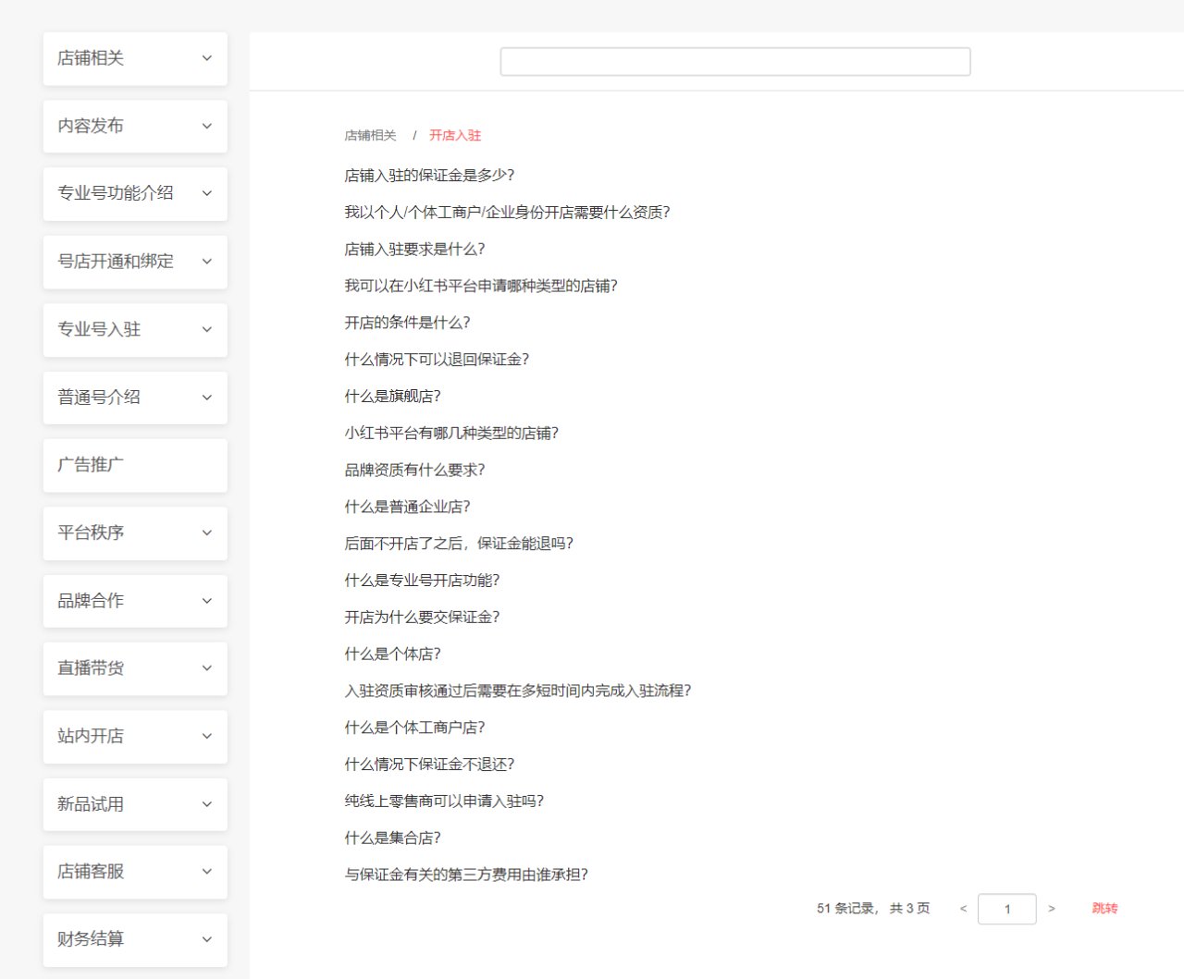Open the 专业号入驻 dropdown arrow
The width and height of the screenshot is (1184, 979).
pos(206,330)
